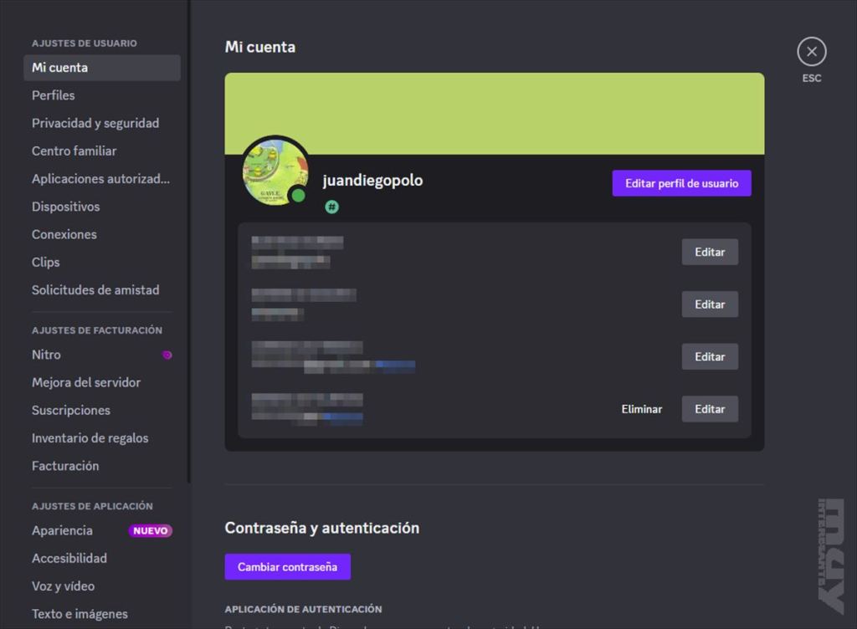Click the Nitro badge icon in sidebar

[x=167, y=355]
